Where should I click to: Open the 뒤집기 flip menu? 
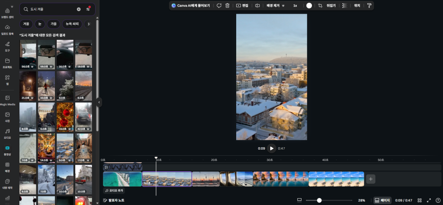click(331, 5)
